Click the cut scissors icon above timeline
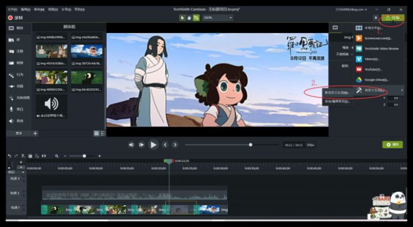Screen dimensions: 413x227 point(23,156)
